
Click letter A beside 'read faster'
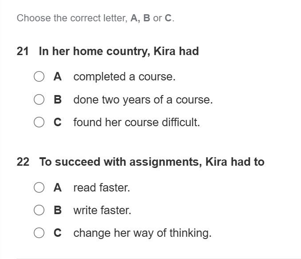[x=57, y=188]
